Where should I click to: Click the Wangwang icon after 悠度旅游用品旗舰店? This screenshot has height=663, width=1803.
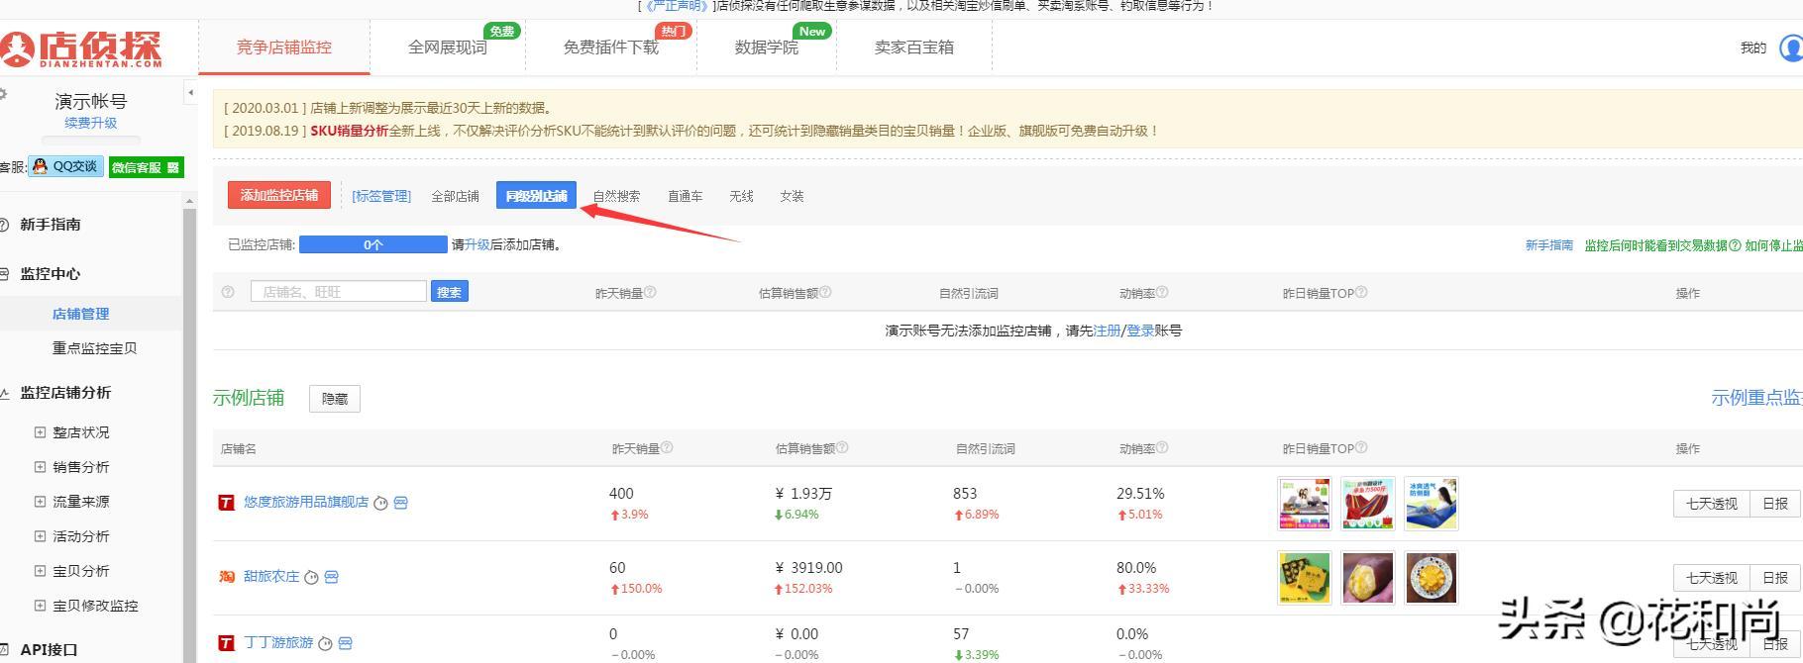[x=380, y=504]
